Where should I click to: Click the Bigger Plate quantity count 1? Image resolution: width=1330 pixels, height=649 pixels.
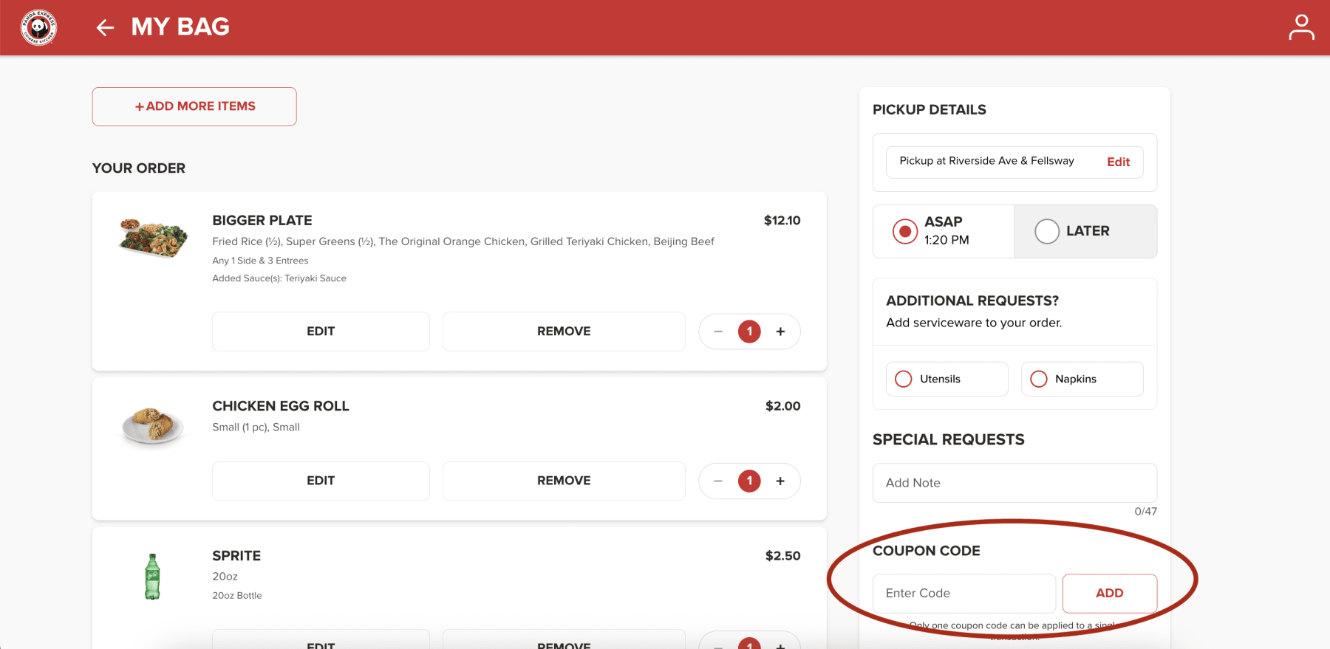tap(749, 332)
